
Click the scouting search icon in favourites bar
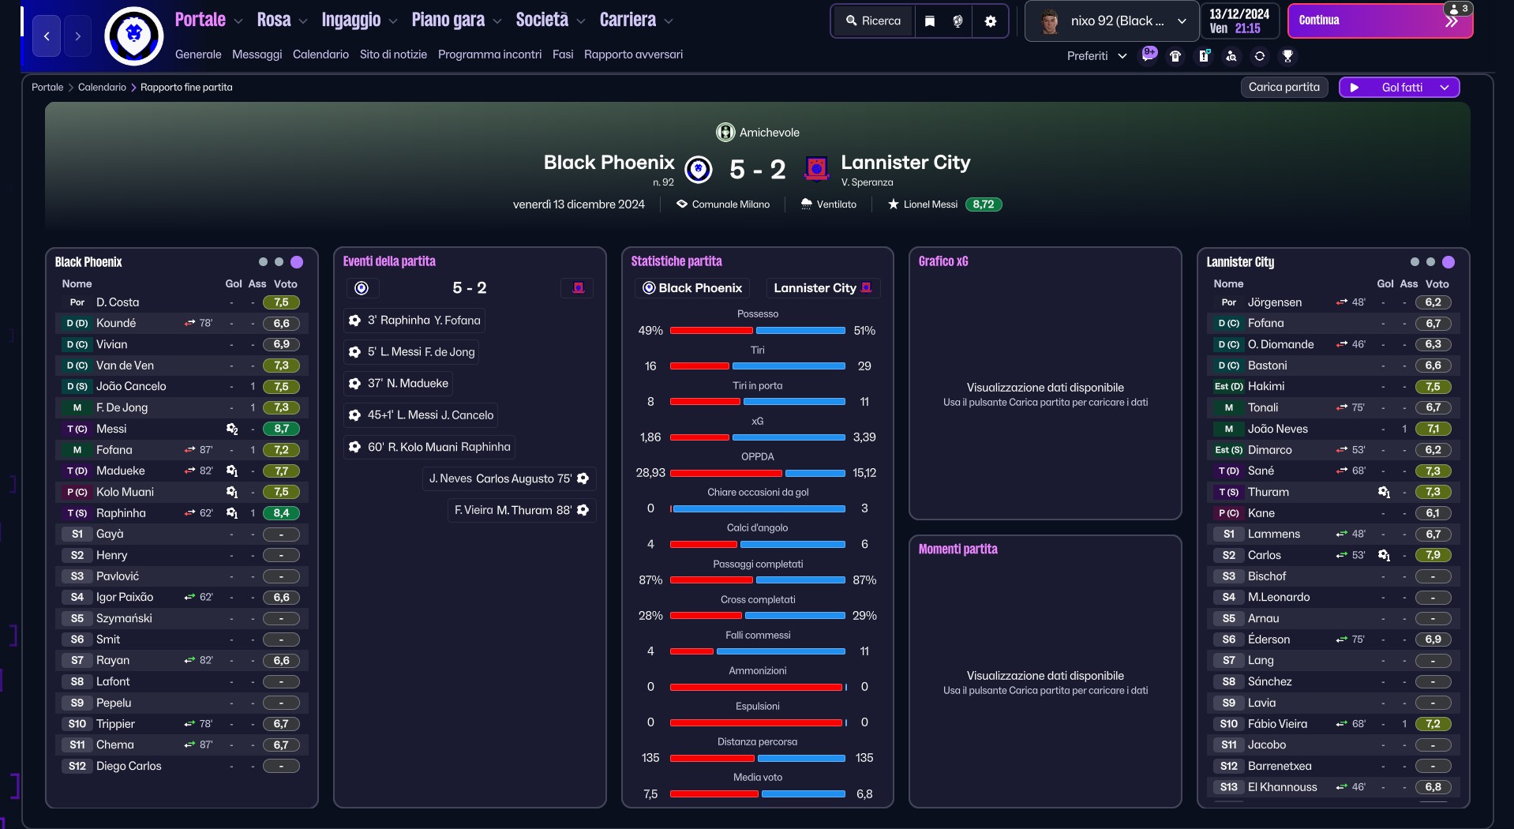coord(1231,56)
